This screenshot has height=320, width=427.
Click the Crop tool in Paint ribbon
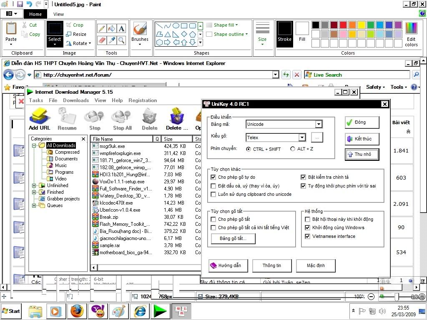coord(75,25)
